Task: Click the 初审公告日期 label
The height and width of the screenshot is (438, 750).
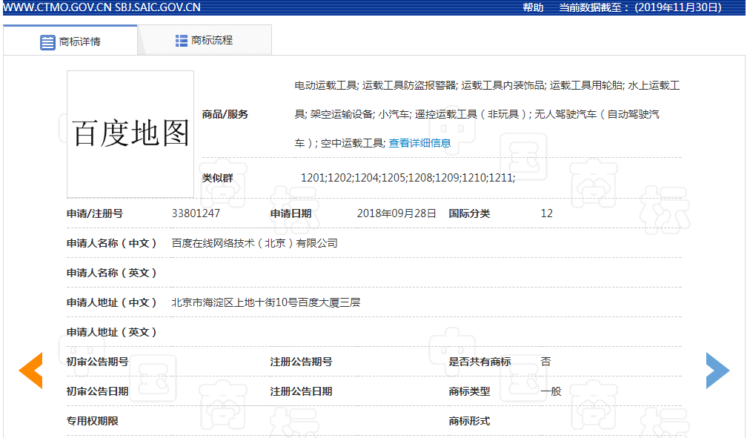Action: point(97,391)
